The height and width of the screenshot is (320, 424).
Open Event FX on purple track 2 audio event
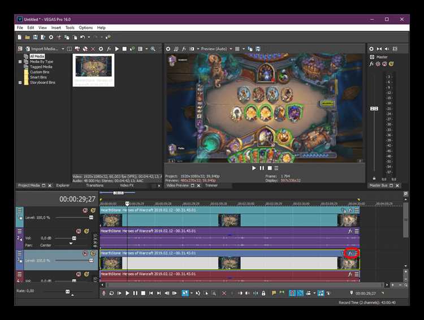[350, 231]
